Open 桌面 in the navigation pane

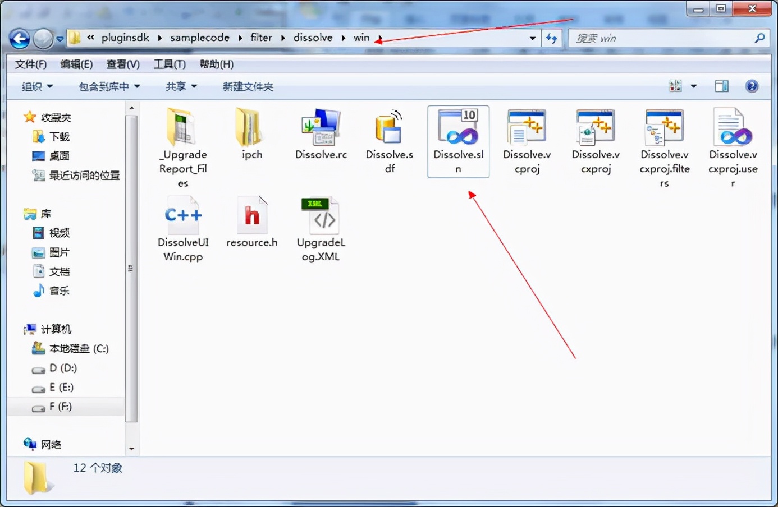pyautogui.click(x=59, y=156)
